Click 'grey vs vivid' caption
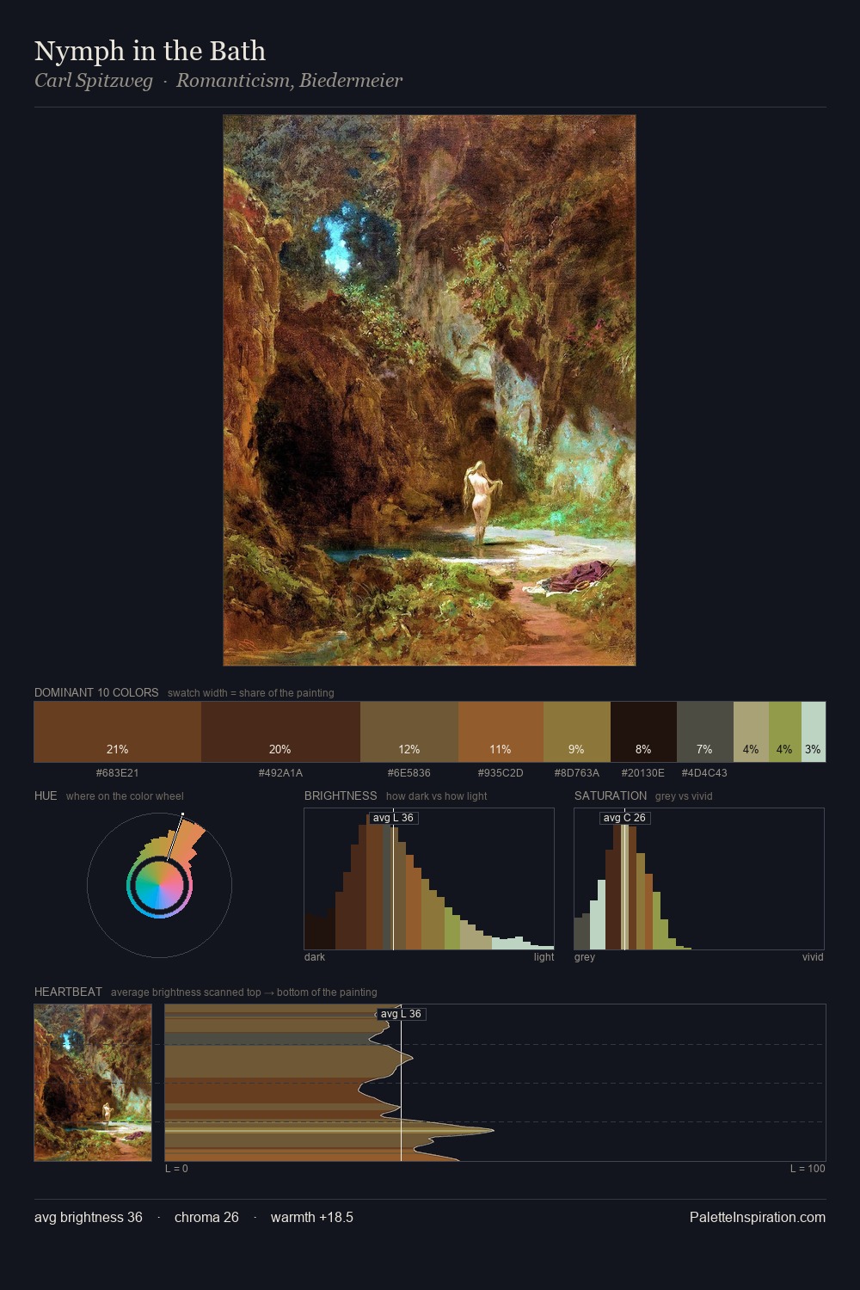The height and width of the screenshot is (1290, 860). (684, 796)
